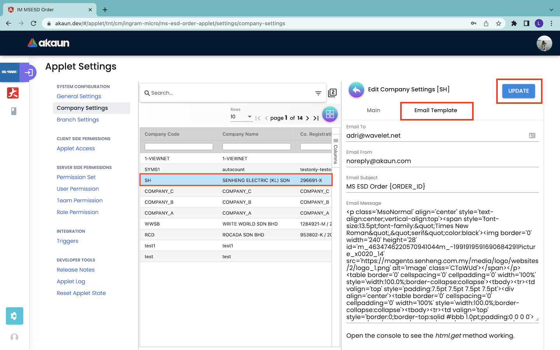The height and width of the screenshot is (350, 560).
Task: Click the multi-select icon beside search
Action: [x=332, y=93]
